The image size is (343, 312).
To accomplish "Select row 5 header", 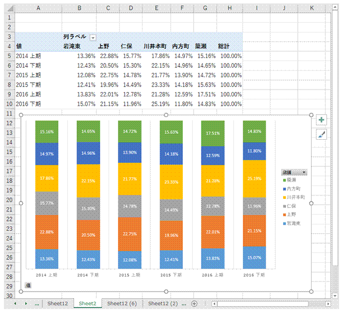I will (x=9, y=56).
